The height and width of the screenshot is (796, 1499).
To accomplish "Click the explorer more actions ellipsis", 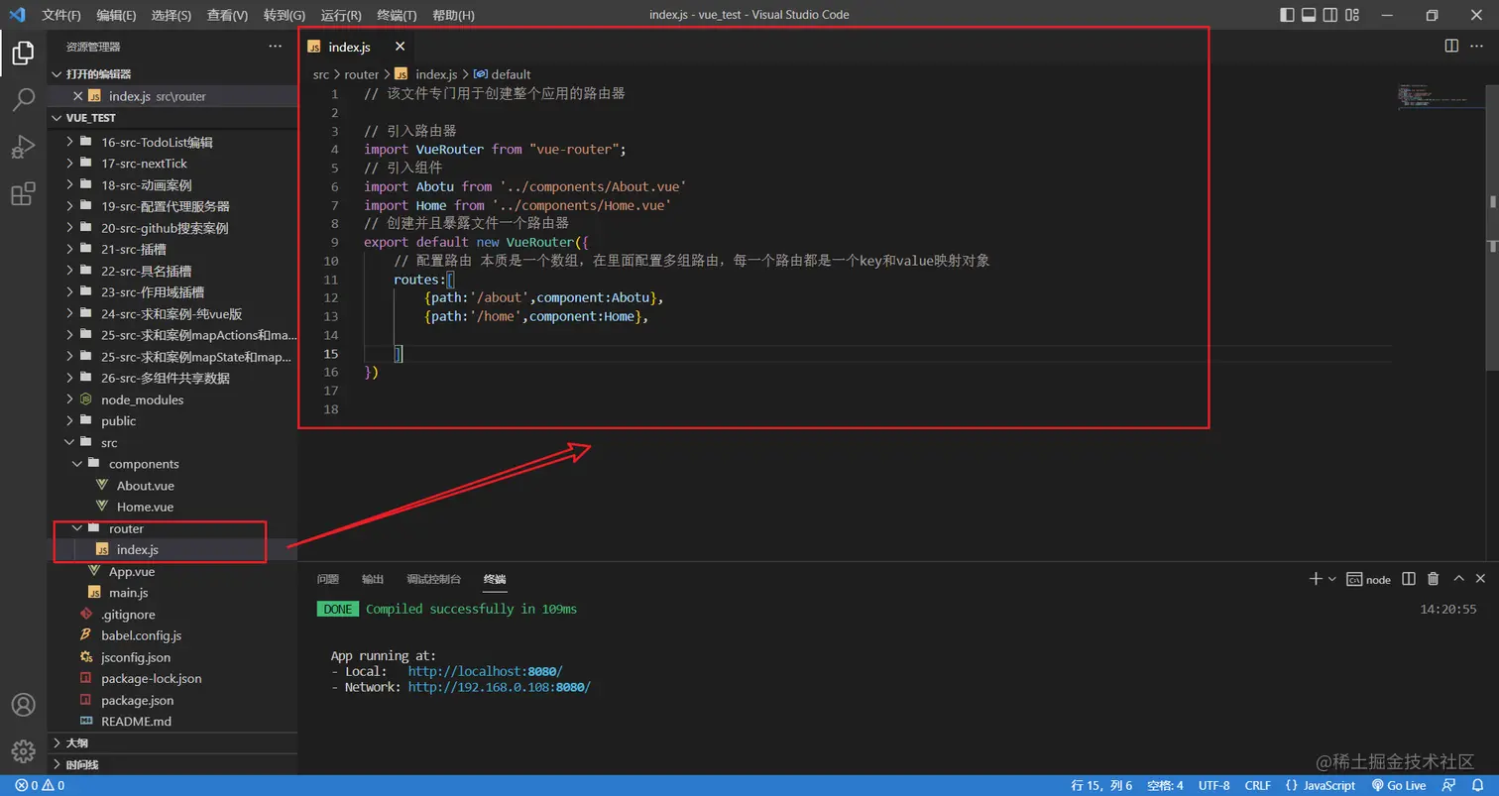I will pyautogui.click(x=276, y=47).
